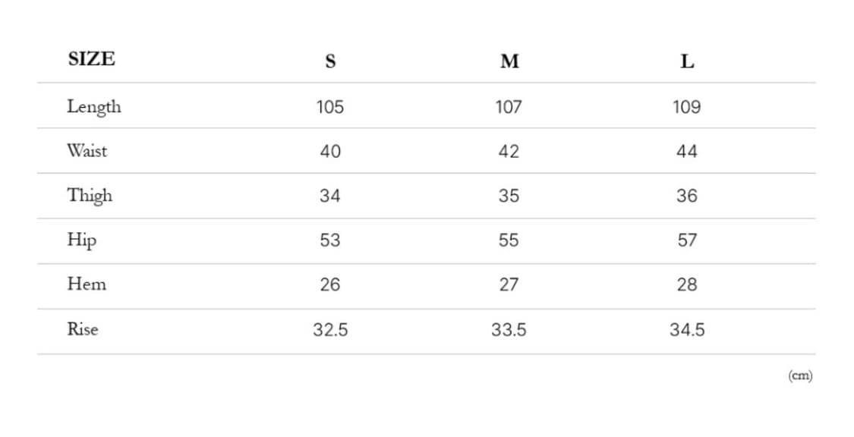This screenshot has width=854, height=437.
Task: Click the SIZE column header
Action: (92, 59)
